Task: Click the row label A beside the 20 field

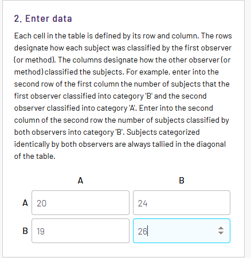Action: (25, 203)
